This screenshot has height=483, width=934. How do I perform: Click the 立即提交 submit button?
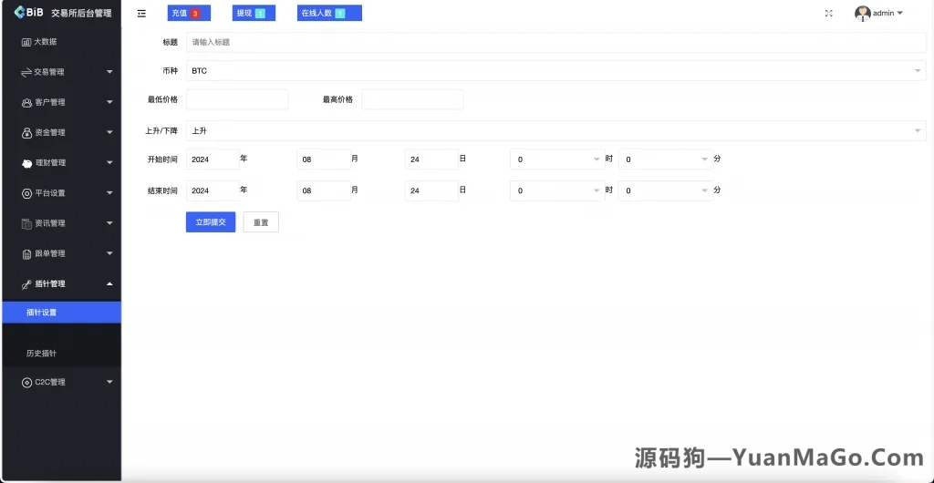211,222
